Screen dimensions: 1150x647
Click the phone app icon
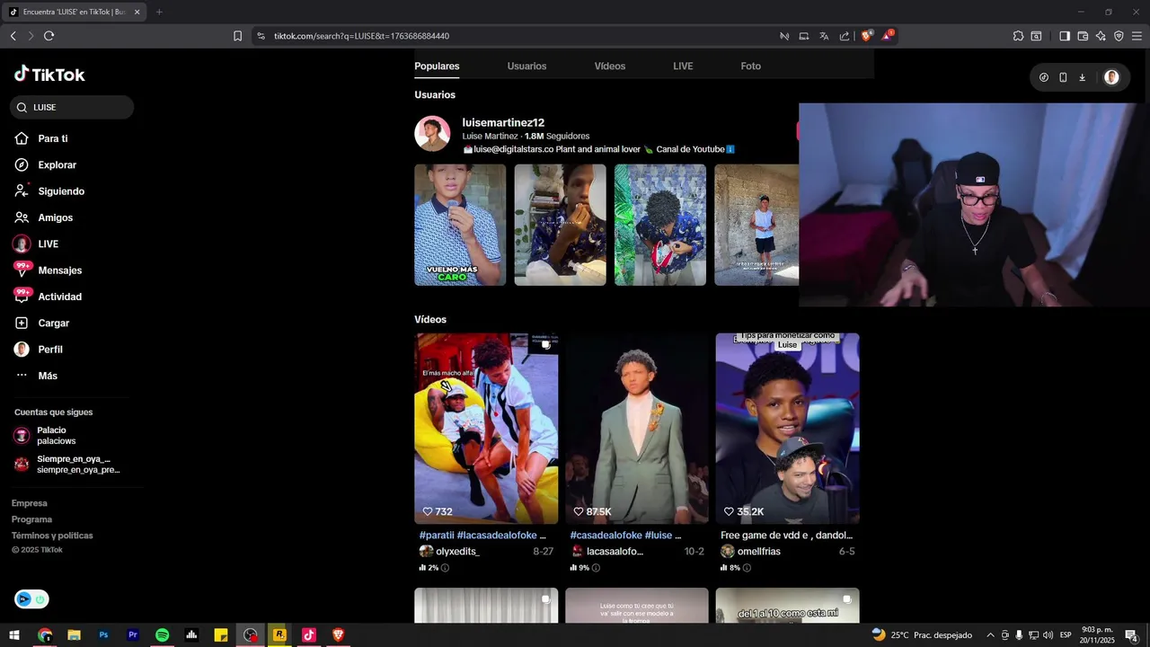coord(1063,77)
